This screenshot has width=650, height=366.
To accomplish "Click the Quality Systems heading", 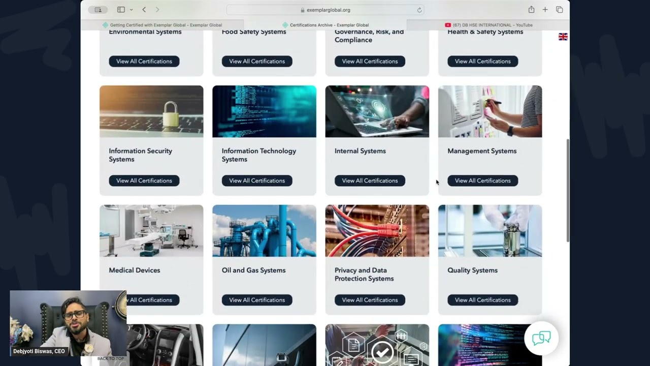I will tap(472, 270).
